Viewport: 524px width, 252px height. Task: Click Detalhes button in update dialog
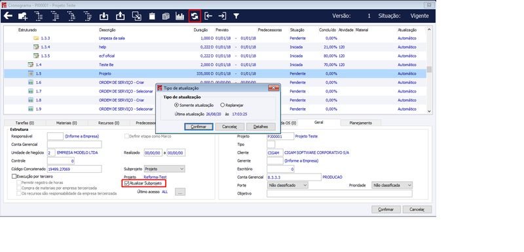261,127
